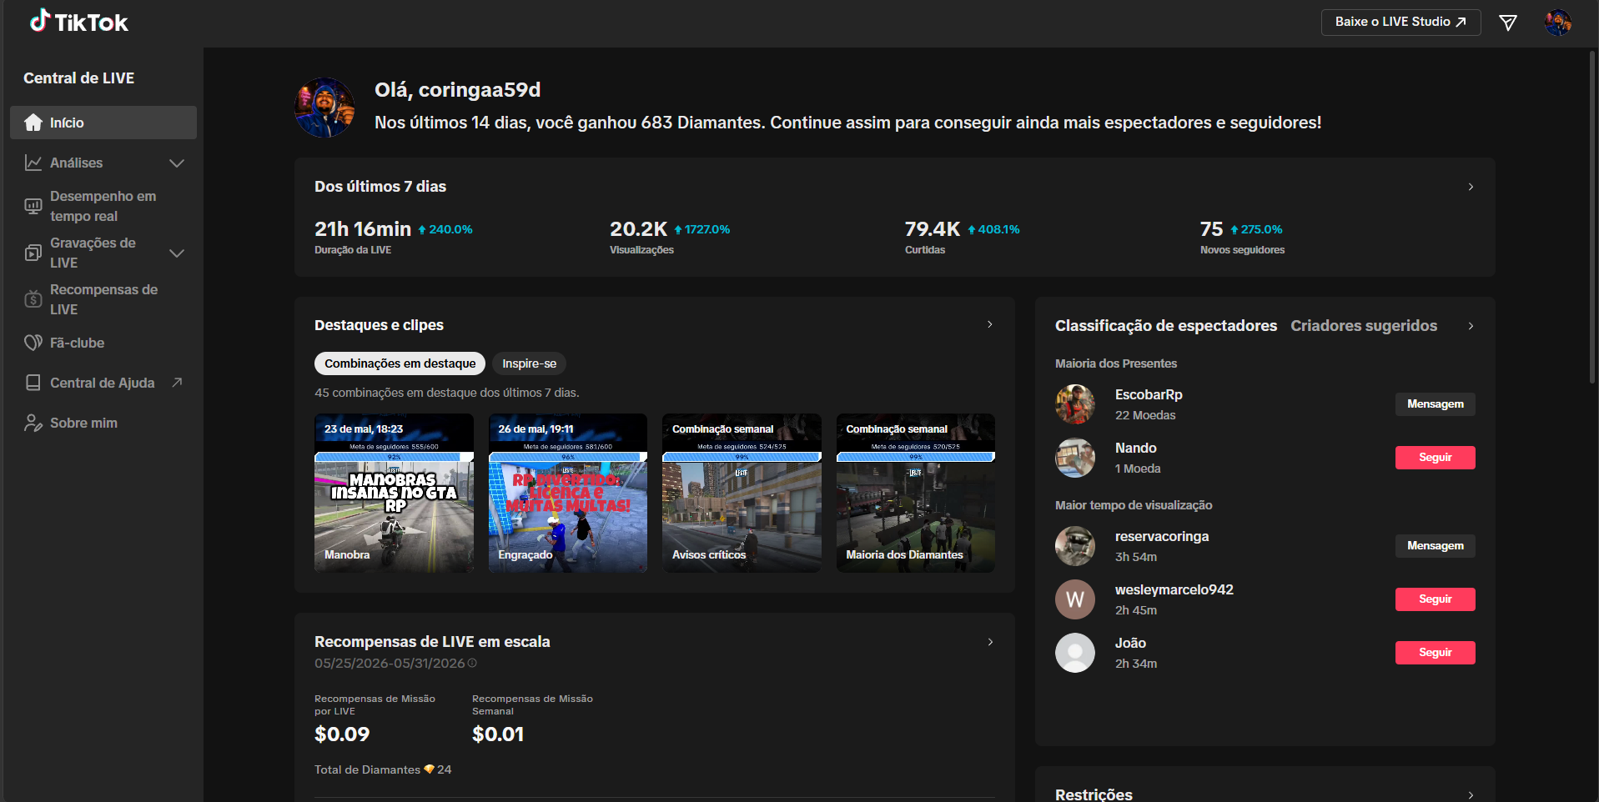Click the Desempenho em tempo real icon

pos(33,206)
